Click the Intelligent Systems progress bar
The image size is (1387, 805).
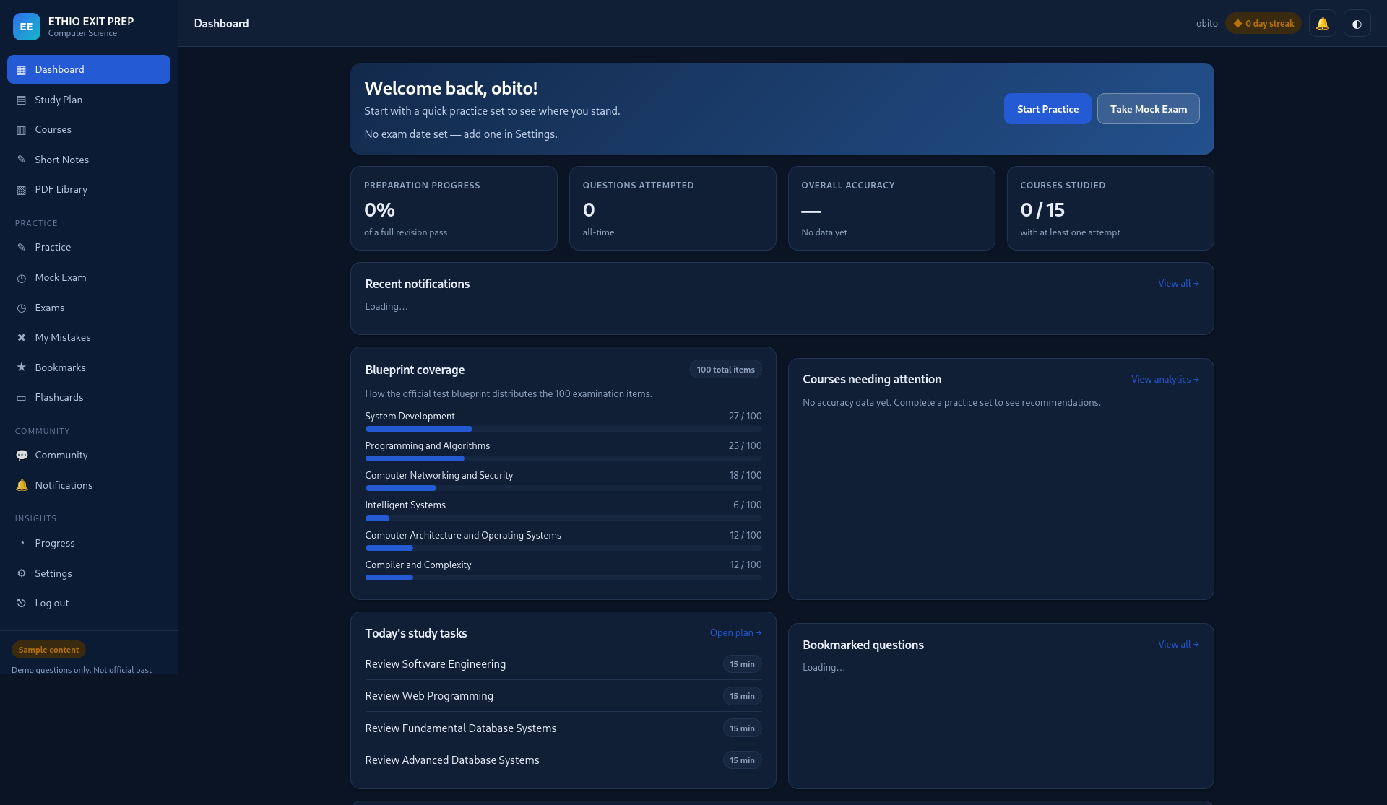tap(563, 518)
